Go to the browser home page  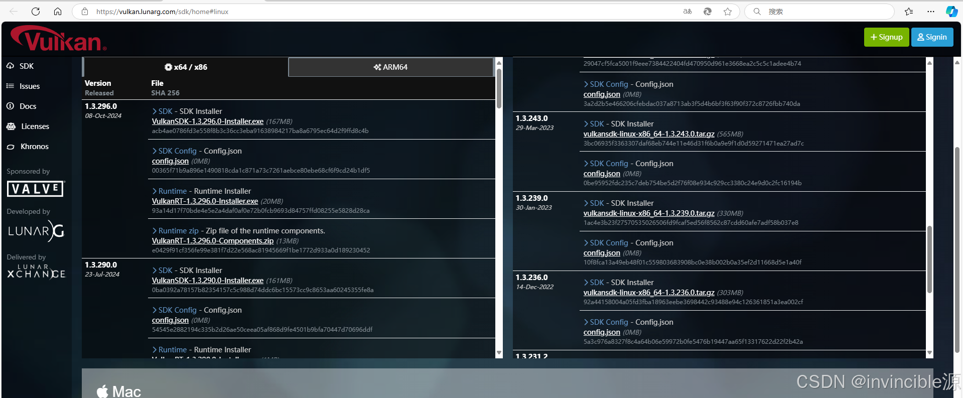point(58,11)
